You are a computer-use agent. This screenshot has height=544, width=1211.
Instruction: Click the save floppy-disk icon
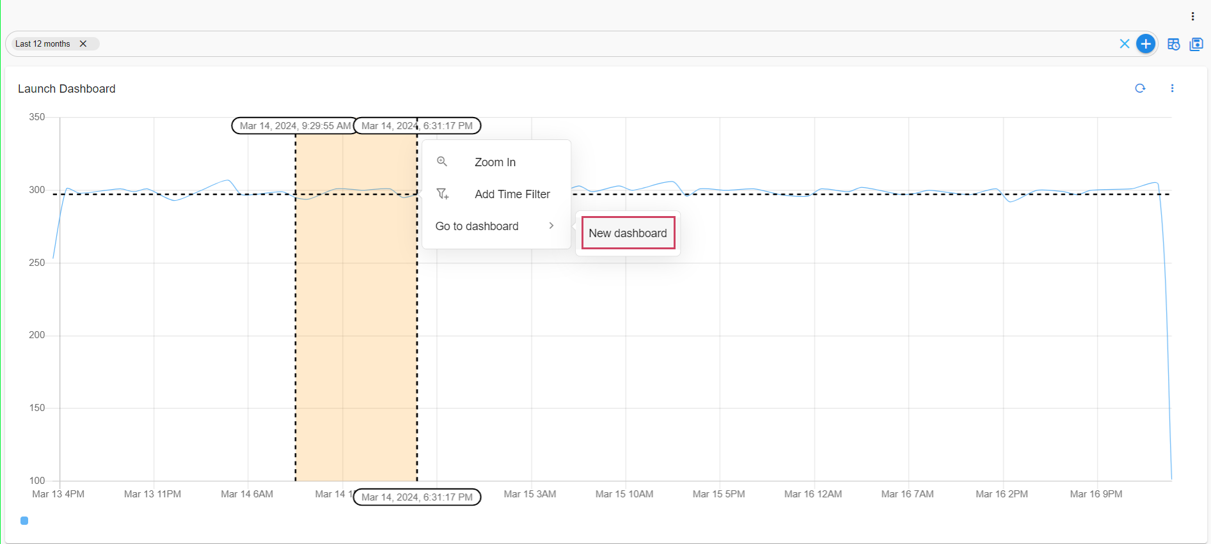tap(1196, 44)
